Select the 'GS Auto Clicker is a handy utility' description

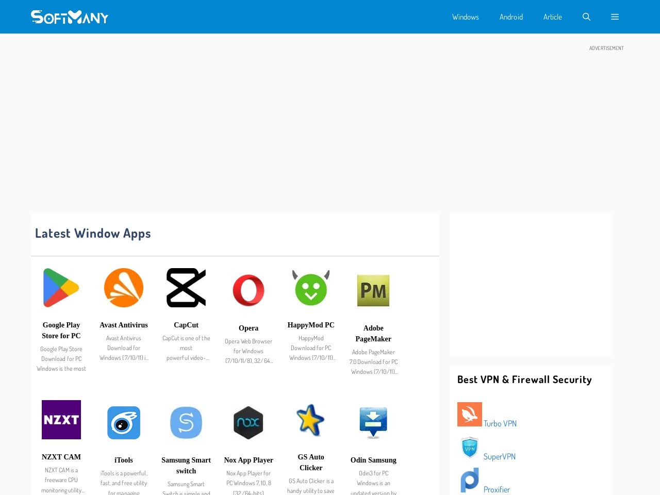click(x=311, y=486)
